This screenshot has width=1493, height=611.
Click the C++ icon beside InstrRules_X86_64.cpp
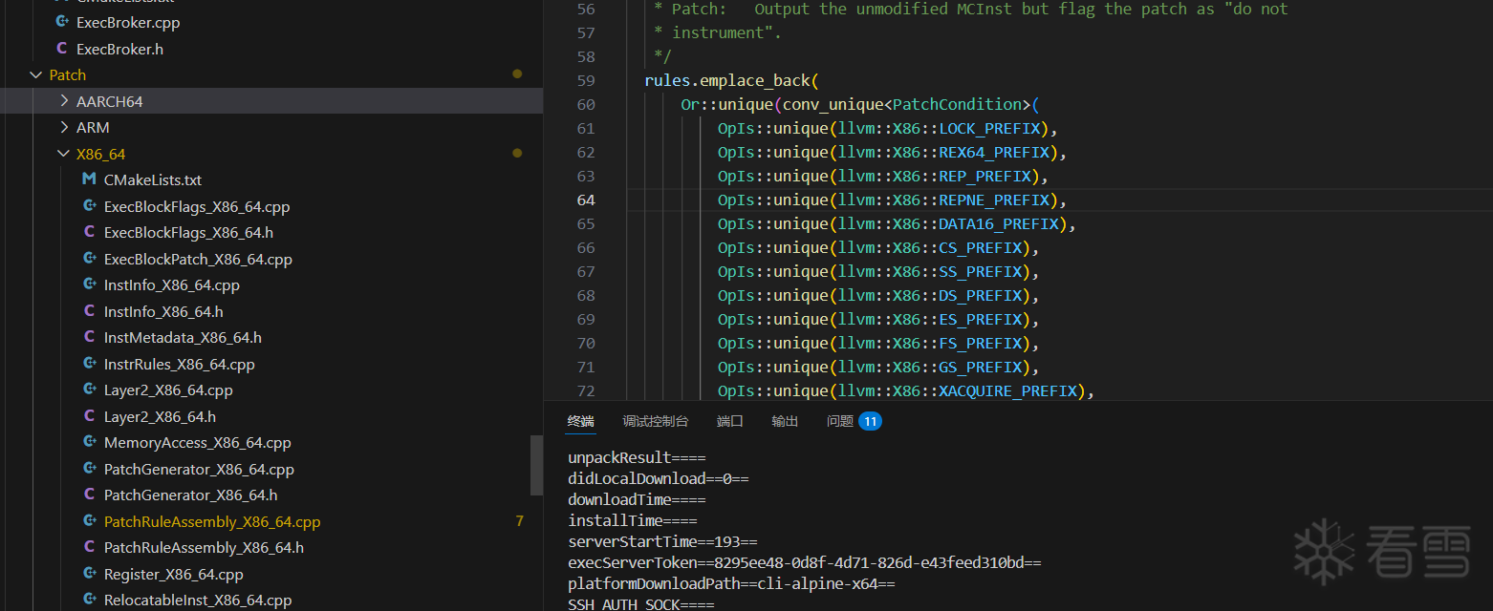[89, 364]
